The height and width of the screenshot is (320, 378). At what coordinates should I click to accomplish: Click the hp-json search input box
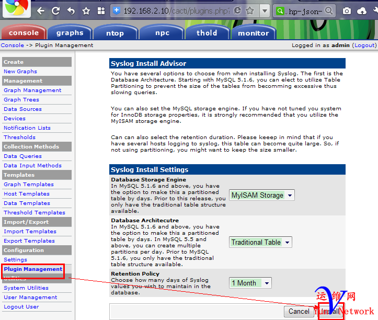click(x=305, y=11)
